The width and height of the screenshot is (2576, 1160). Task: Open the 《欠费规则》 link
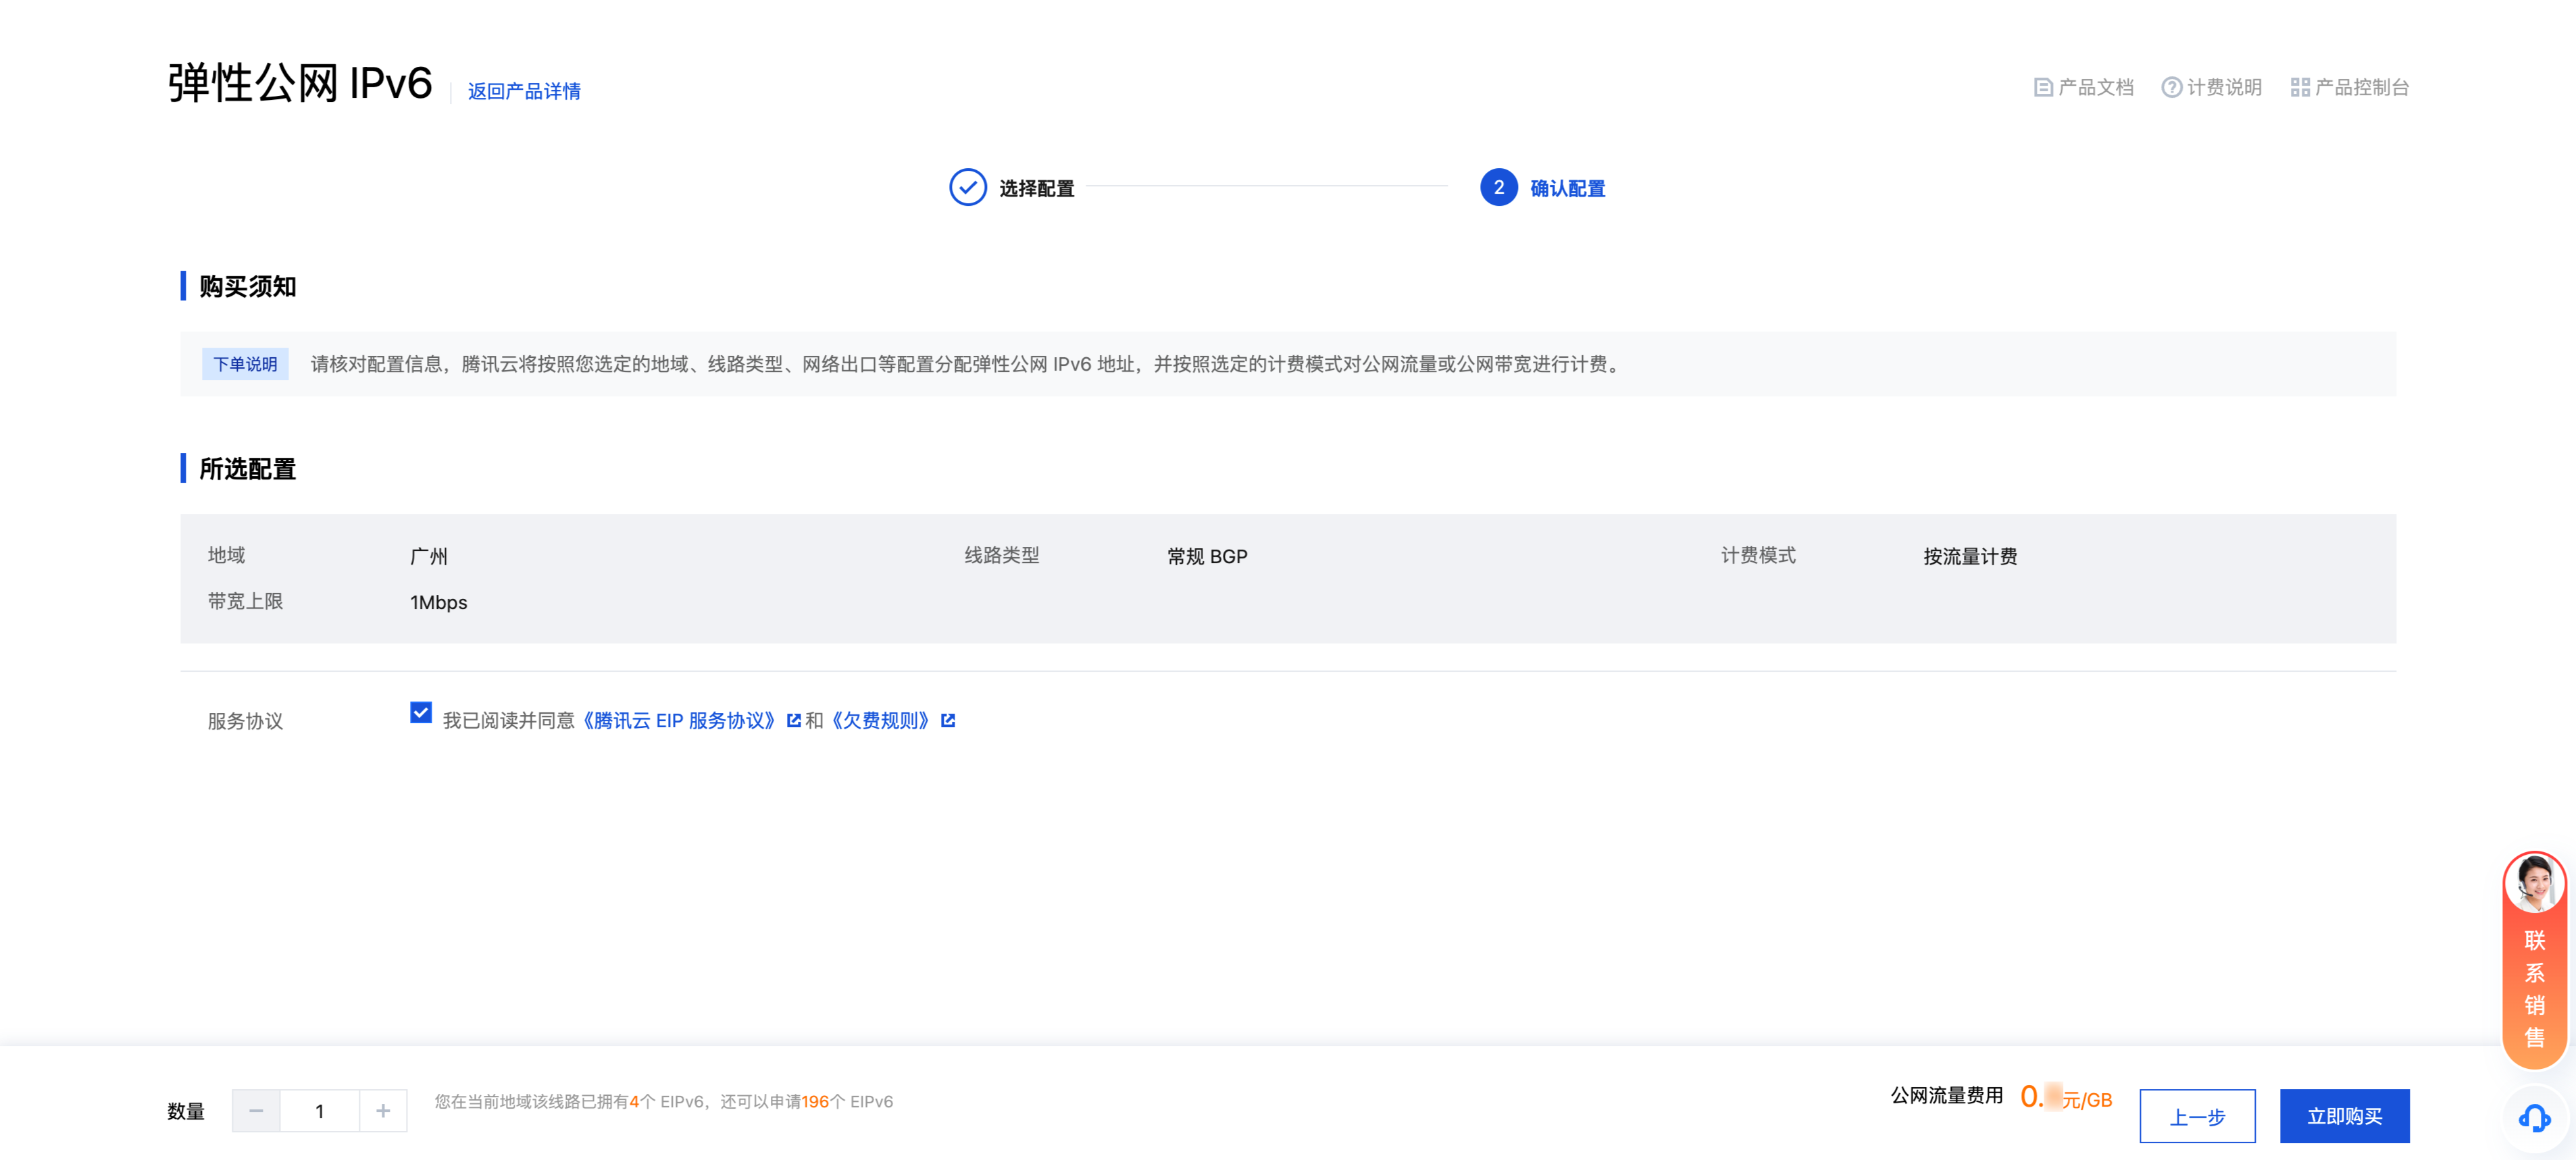880,720
